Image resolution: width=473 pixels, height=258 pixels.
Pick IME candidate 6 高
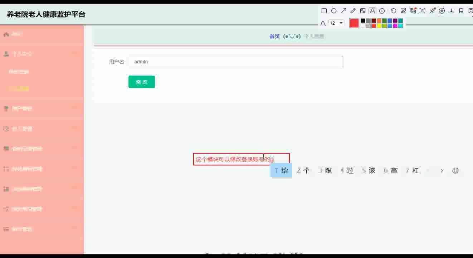391,170
